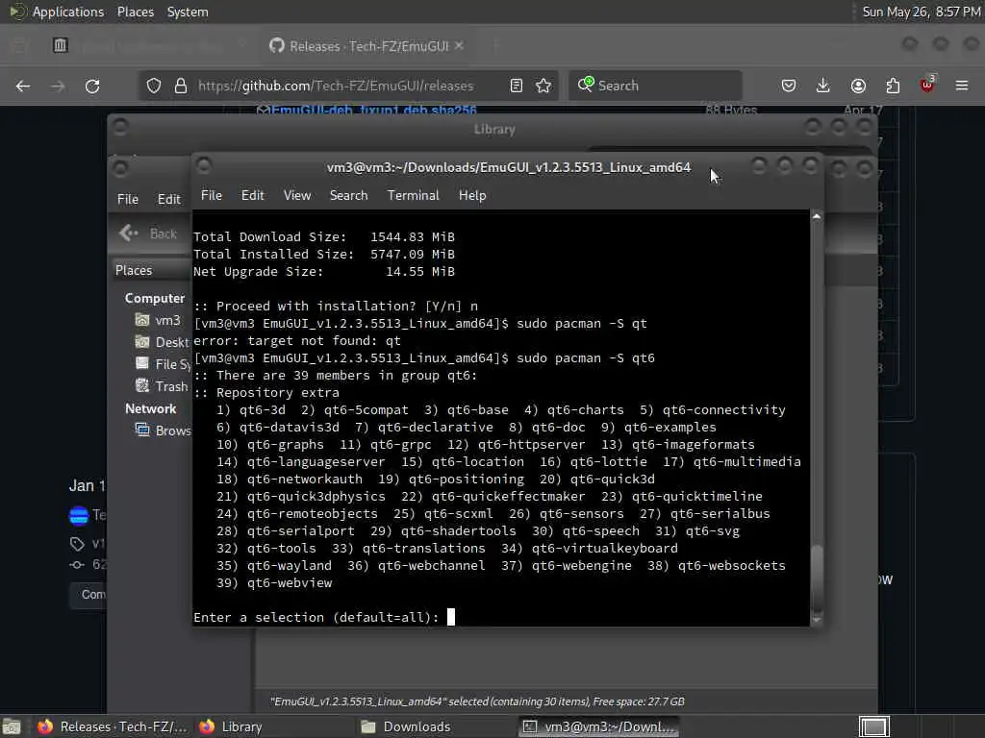Switch to Releases Firefox taskbar entry
Viewport: 985px width, 738px height.
114,726
